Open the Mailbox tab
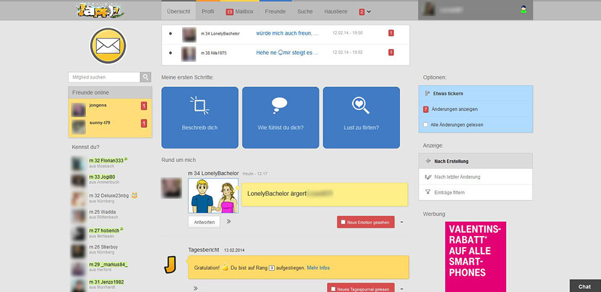The image size is (601, 292). click(x=241, y=11)
